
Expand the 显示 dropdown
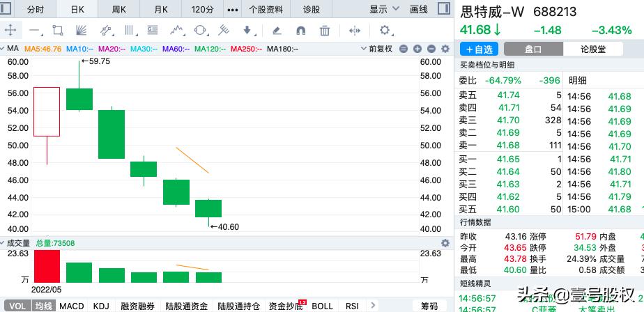384,8
